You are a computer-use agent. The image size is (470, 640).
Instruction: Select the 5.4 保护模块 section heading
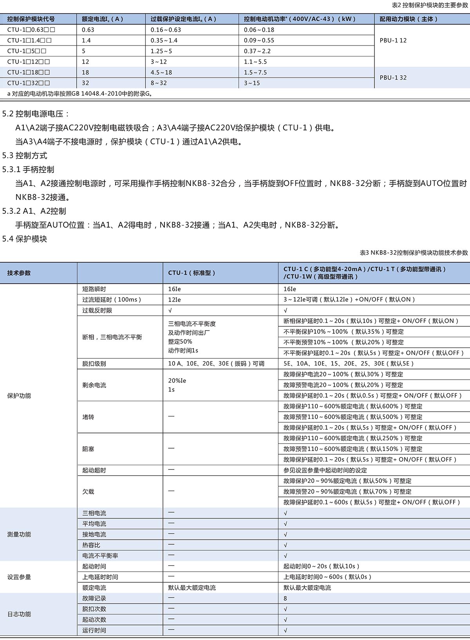point(25,239)
